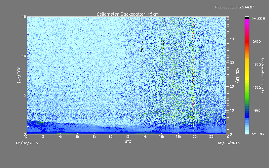The width and height of the screenshot is (269, 168).
Task: Click the Backscatter Intensity colorbar label
Action: pos(263,76)
